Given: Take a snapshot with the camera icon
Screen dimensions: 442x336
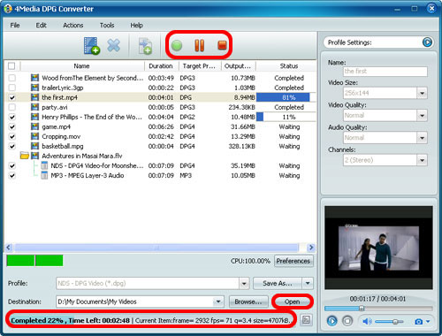Looking at the screenshot, I should [x=418, y=321].
